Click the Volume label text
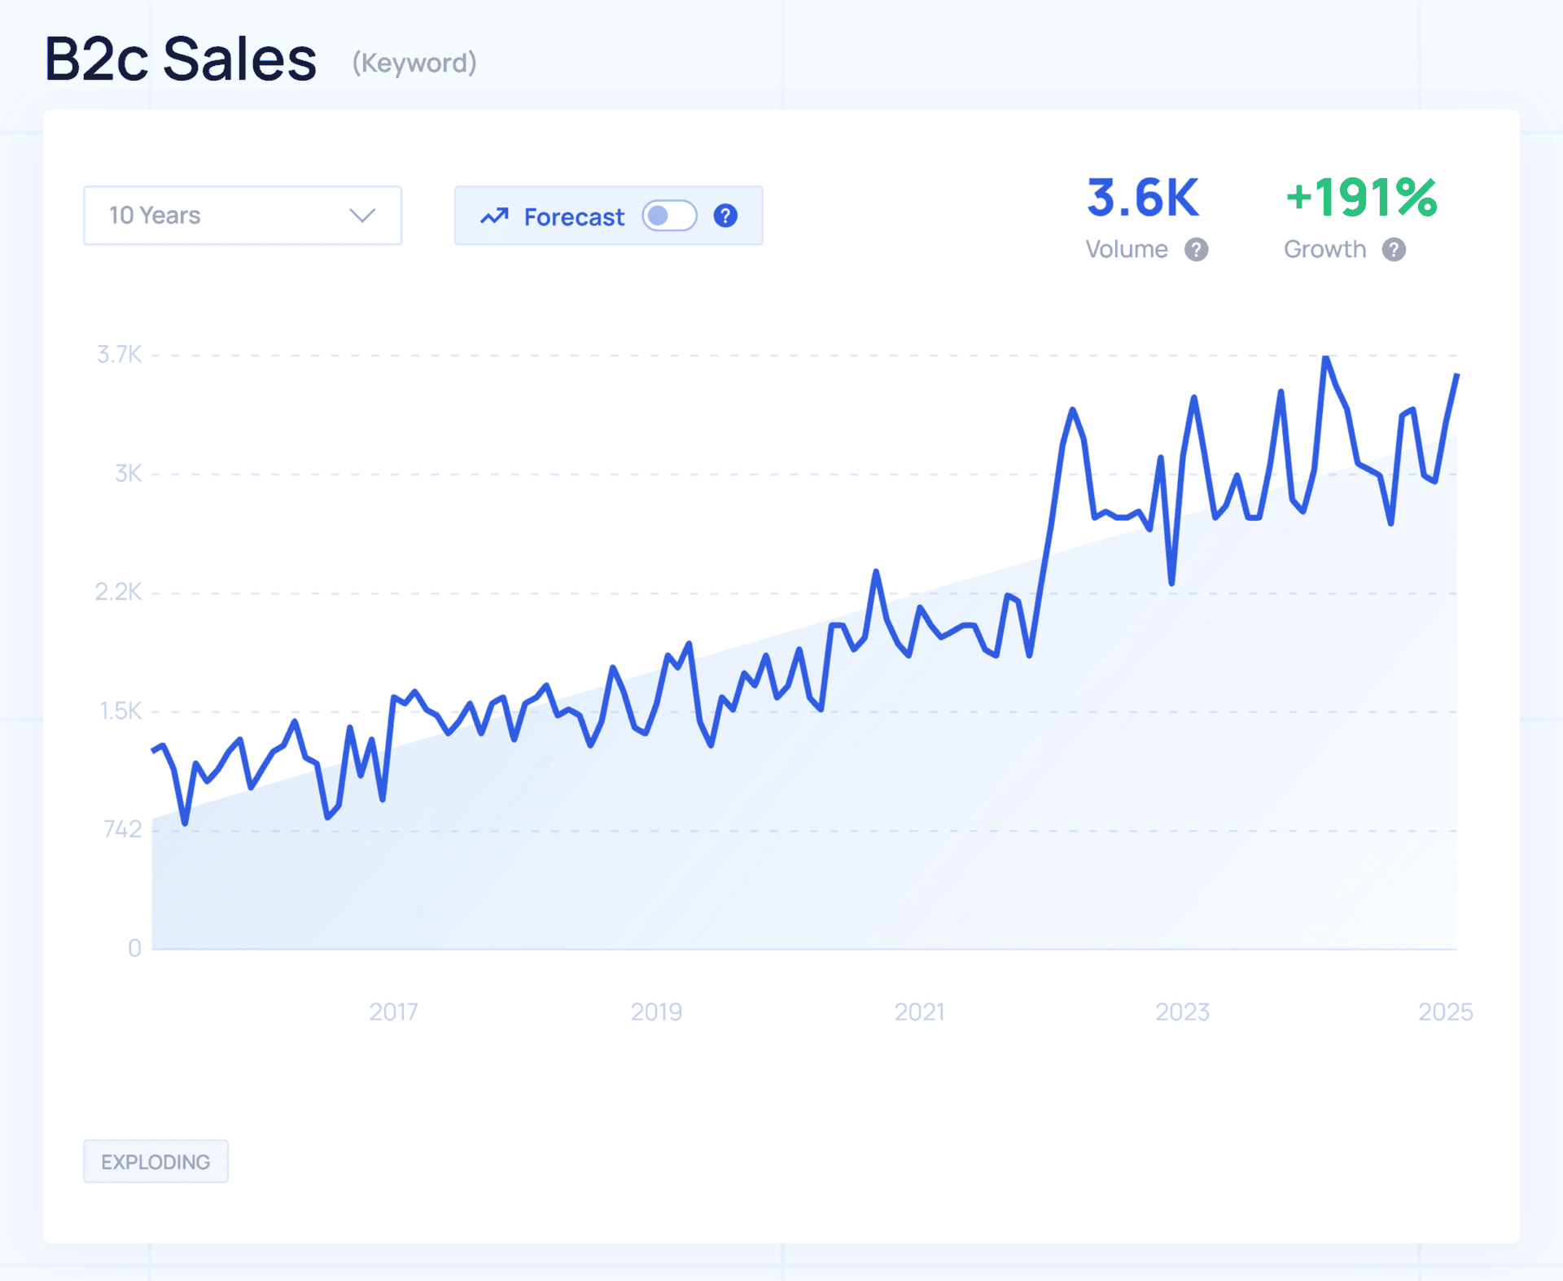 [1127, 250]
